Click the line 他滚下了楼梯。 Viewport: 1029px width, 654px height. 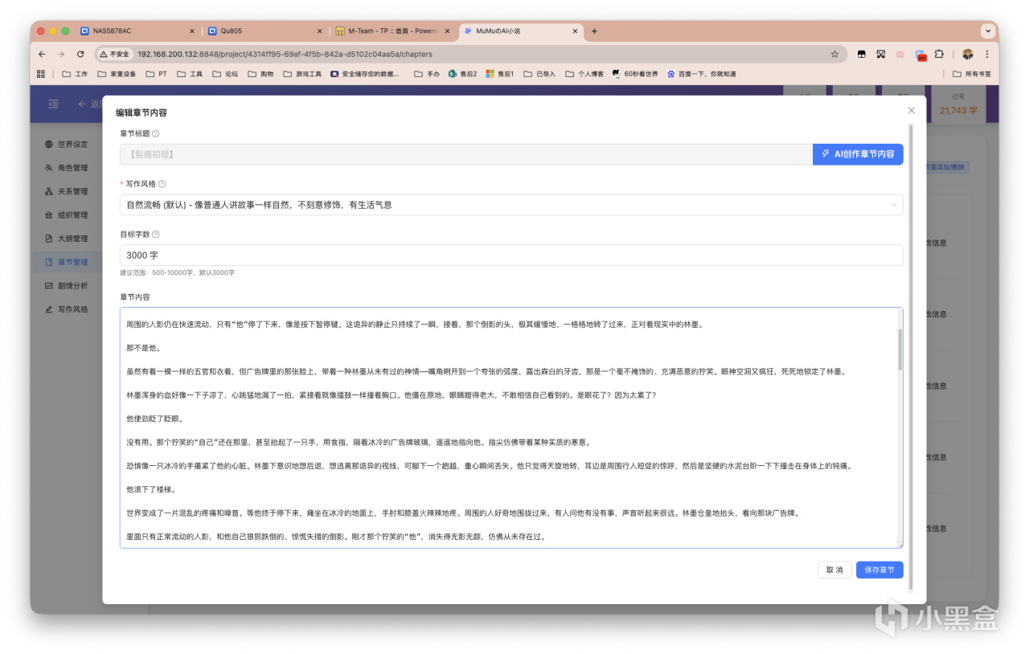[x=150, y=489]
